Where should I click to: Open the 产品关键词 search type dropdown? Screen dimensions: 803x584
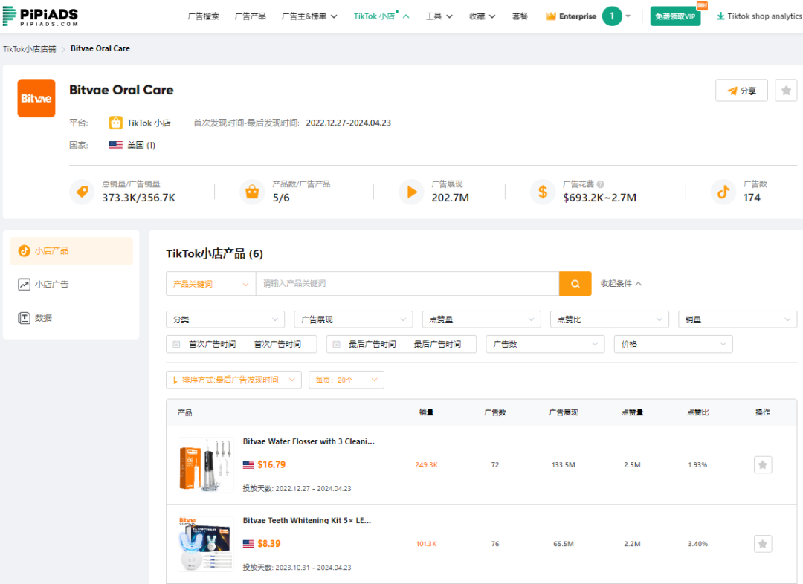coord(211,284)
